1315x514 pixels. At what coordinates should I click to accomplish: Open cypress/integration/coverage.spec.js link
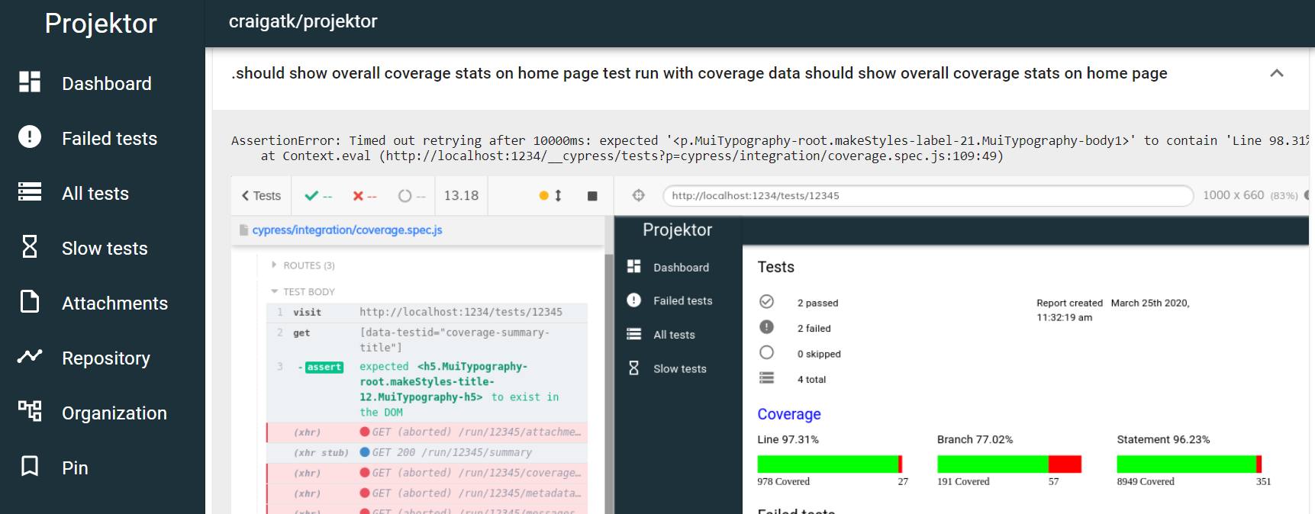[347, 230]
